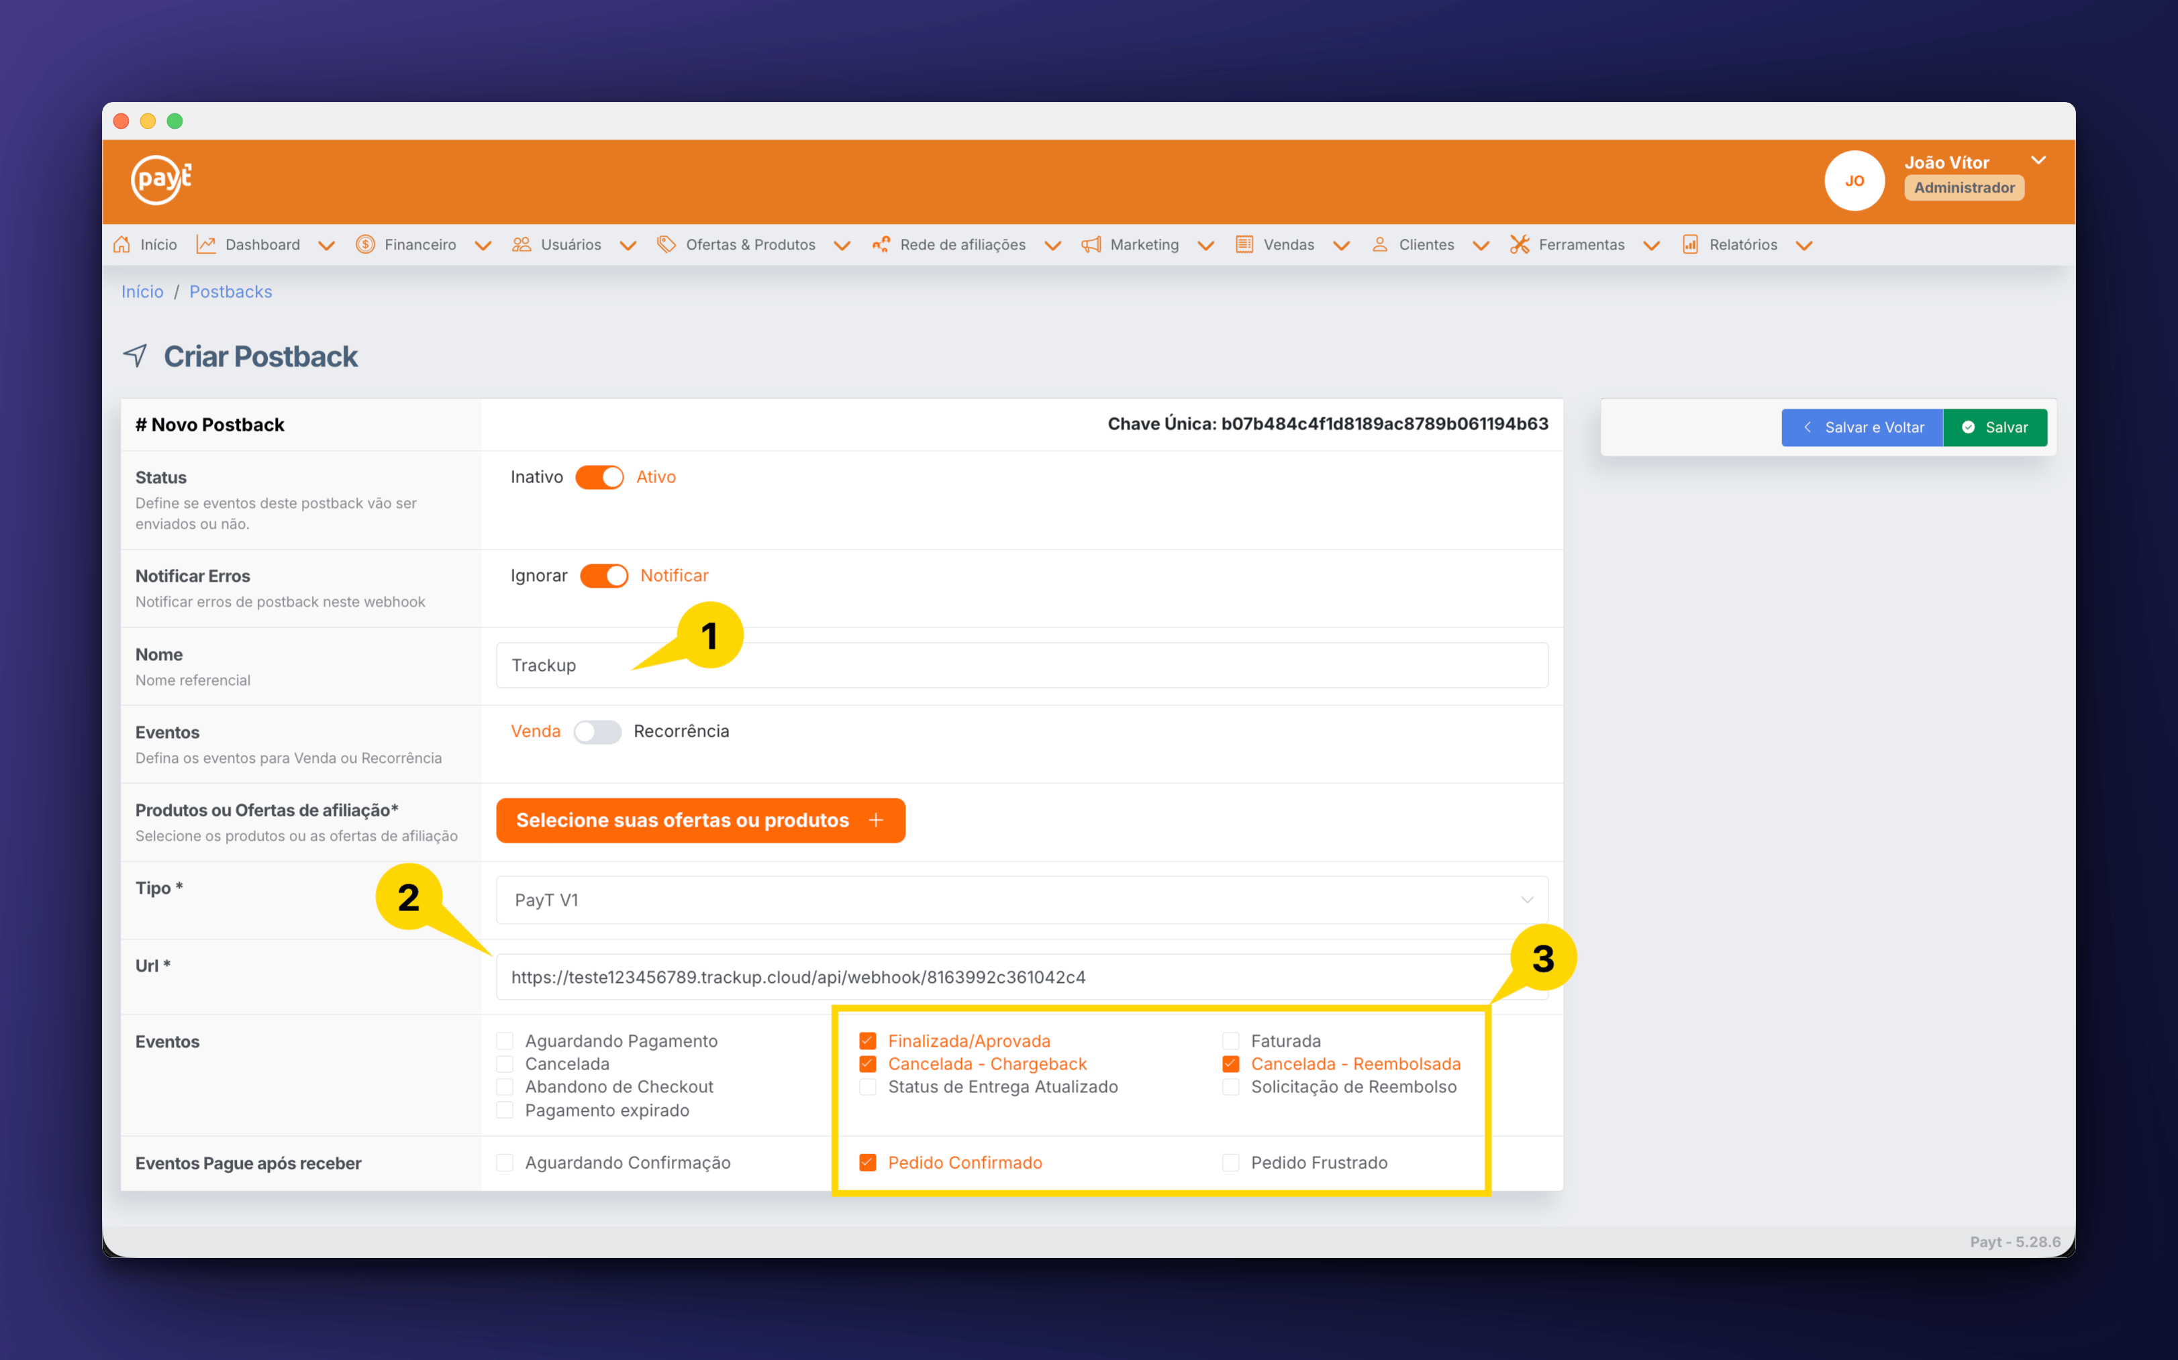Click the Nome field containing Trackup
Screen dimensions: 2178x1360
click(x=1022, y=666)
